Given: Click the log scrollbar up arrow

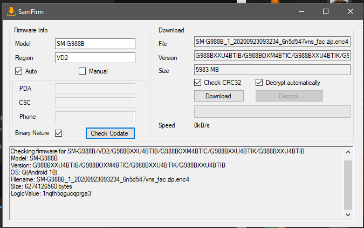Looking at the screenshot, I should pyautogui.click(x=348, y=152).
